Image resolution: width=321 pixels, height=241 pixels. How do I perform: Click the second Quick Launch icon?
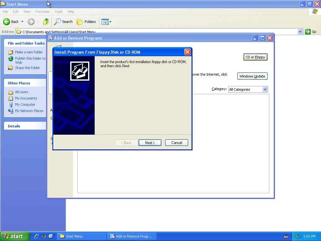click(x=44, y=236)
